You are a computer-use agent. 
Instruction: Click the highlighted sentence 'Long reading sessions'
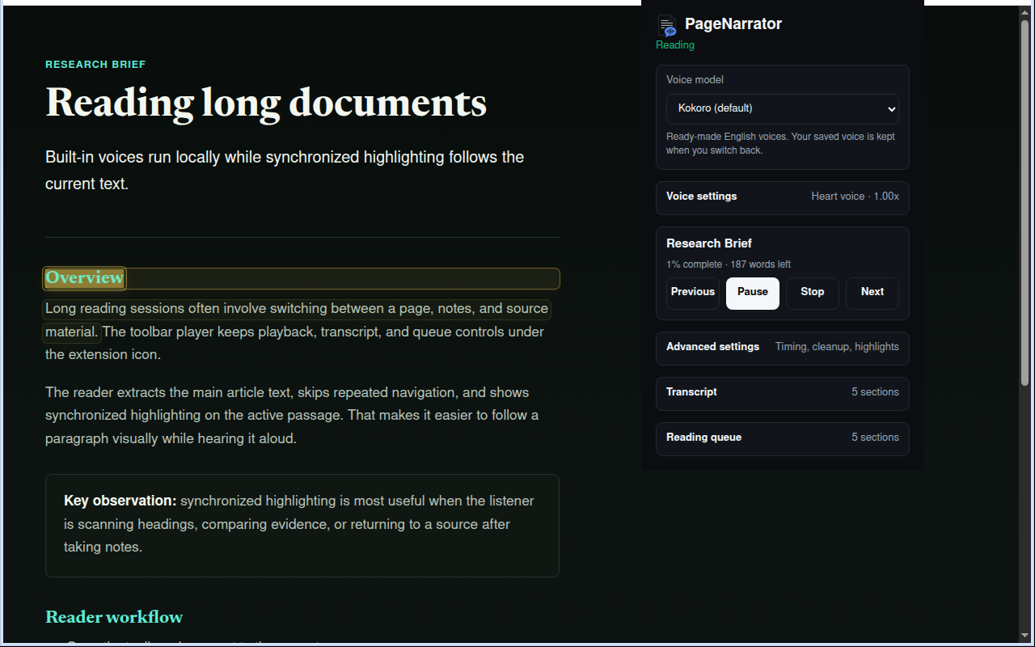(x=297, y=320)
